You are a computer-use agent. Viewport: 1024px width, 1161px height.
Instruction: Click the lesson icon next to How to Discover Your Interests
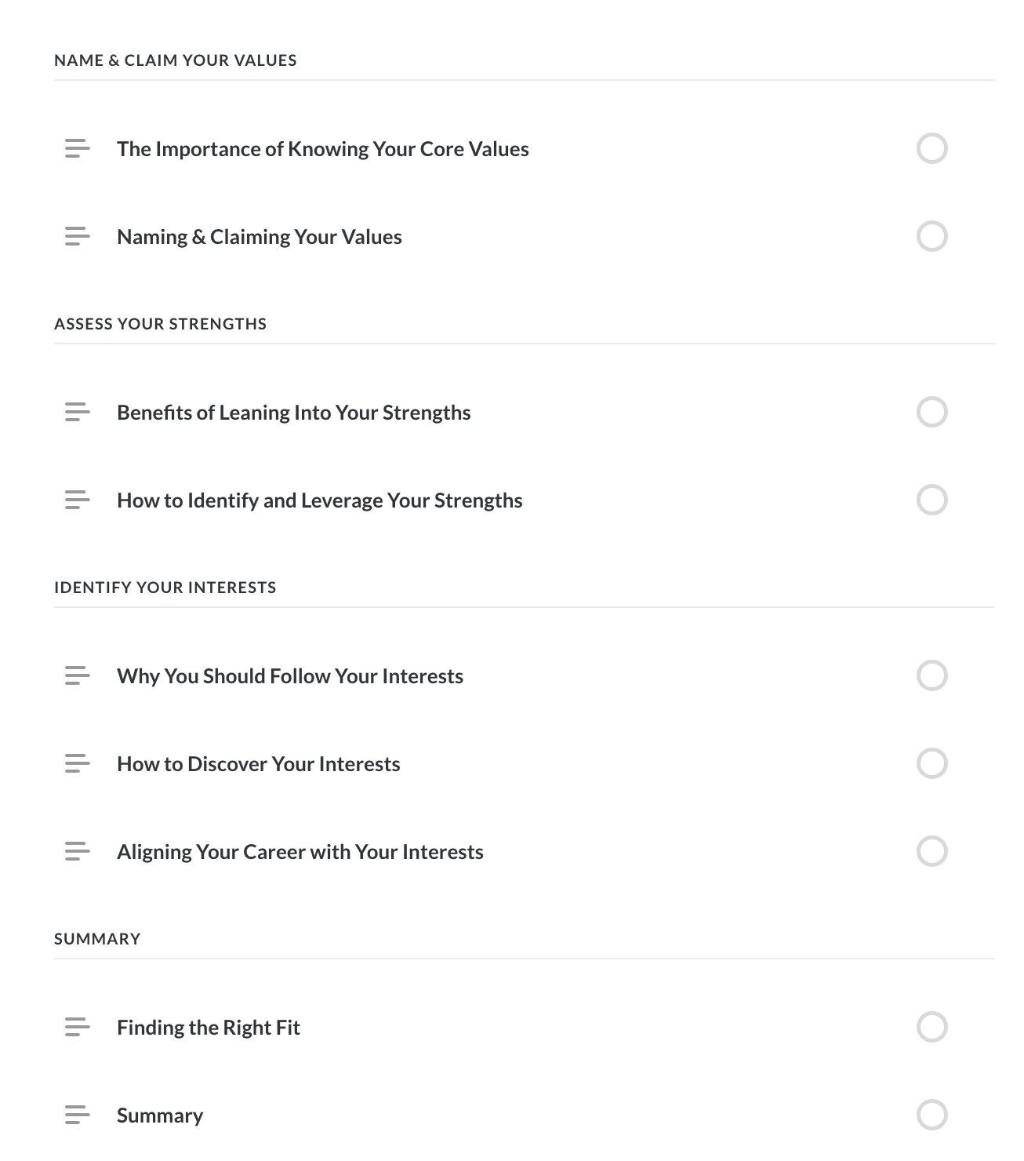77,763
